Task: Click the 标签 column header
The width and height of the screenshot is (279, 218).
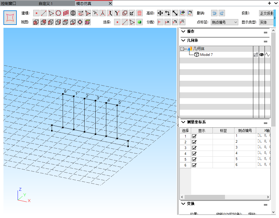Action: pos(223,131)
